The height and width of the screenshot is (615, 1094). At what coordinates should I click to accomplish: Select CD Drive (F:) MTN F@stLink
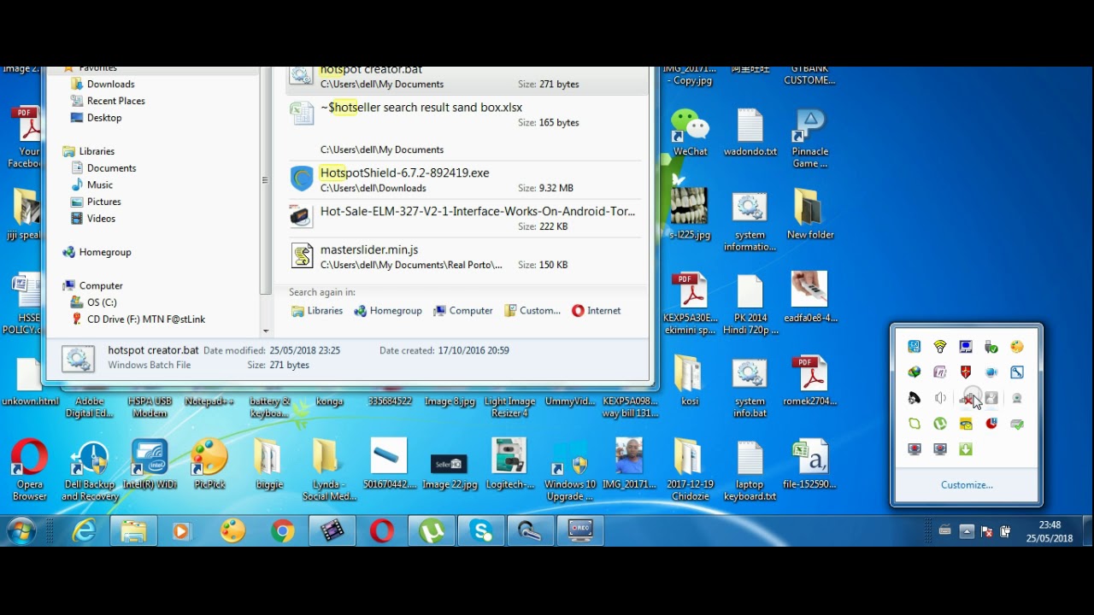(x=145, y=319)
